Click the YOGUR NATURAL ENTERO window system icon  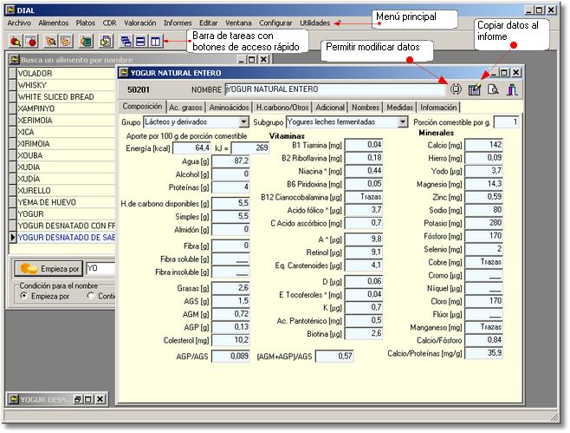pyautogui.click(x=124, y=73)
